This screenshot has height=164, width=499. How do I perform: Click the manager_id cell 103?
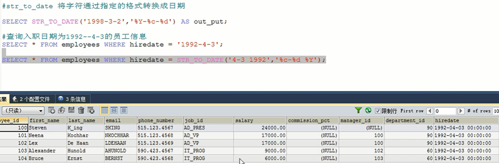(x=362, y=158)
